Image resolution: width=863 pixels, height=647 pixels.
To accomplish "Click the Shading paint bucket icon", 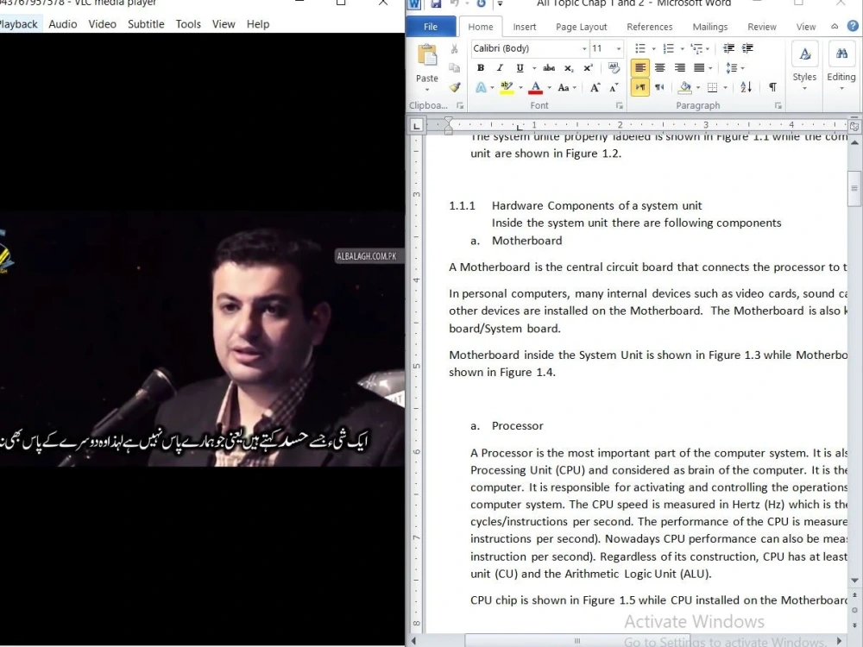I will click(x=685, y=87).
